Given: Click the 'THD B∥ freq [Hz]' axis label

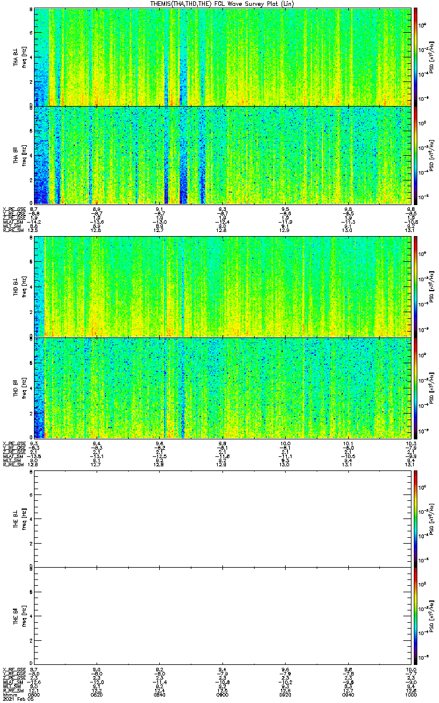Looking at the screenshot, I should pyautogui.click(x=20, y=388).
